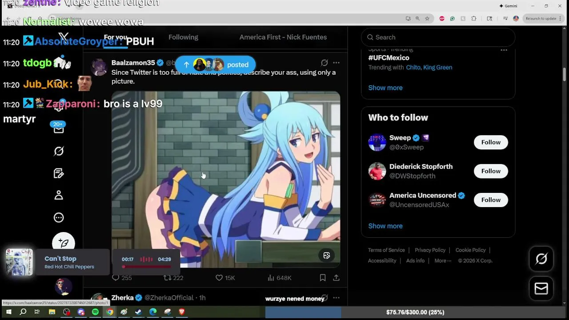This screenshot has width=569, height=320.
Task: Show more accounts to follow
Action: coord(385,226)
